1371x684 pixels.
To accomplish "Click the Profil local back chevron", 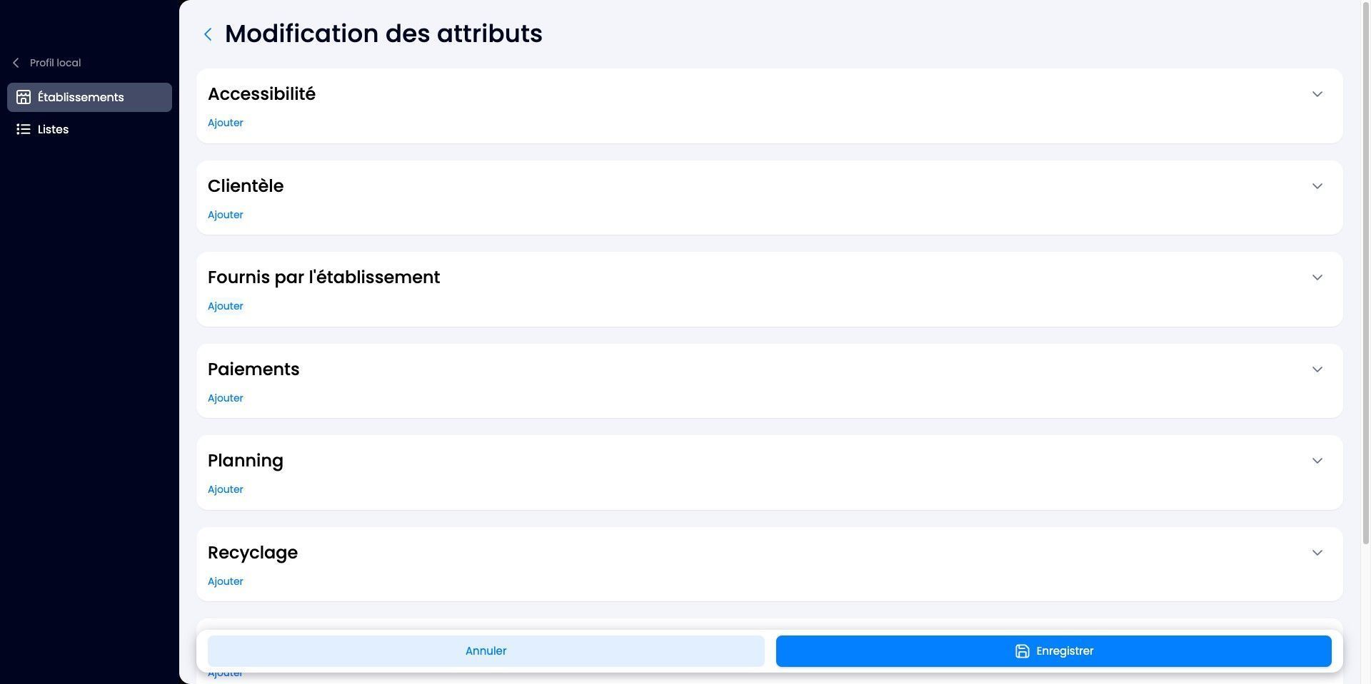I will point(16,63).
